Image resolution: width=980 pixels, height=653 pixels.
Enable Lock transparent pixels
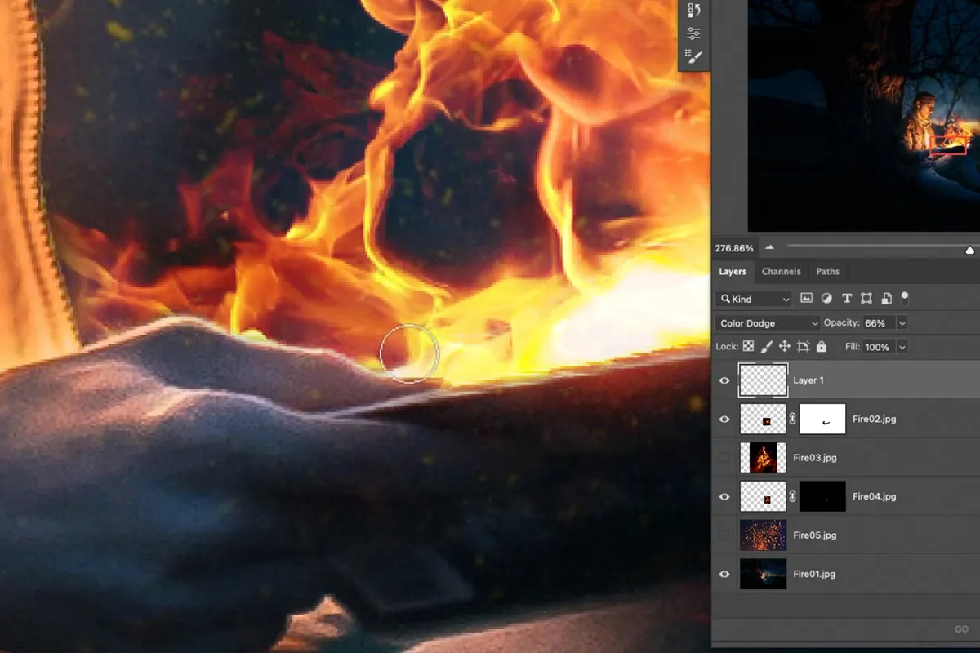click(749, 346)
